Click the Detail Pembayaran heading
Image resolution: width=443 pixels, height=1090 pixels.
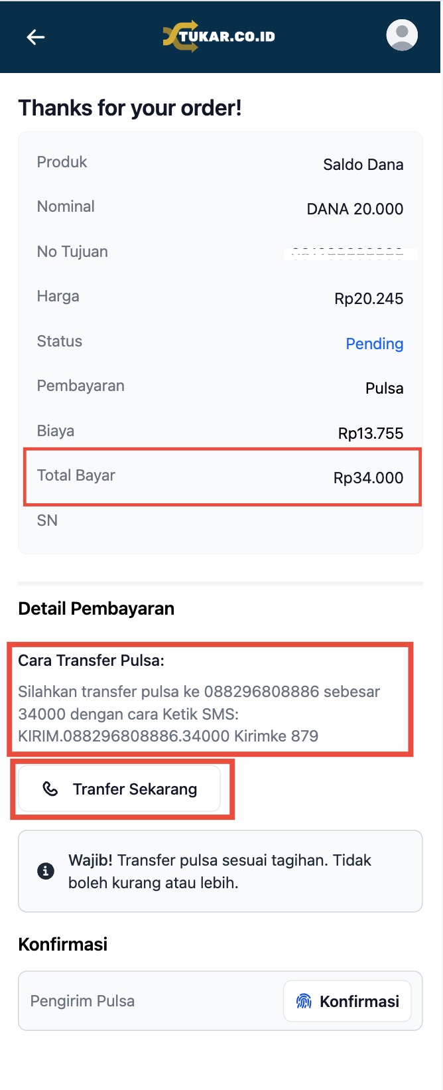pos(96,609)
